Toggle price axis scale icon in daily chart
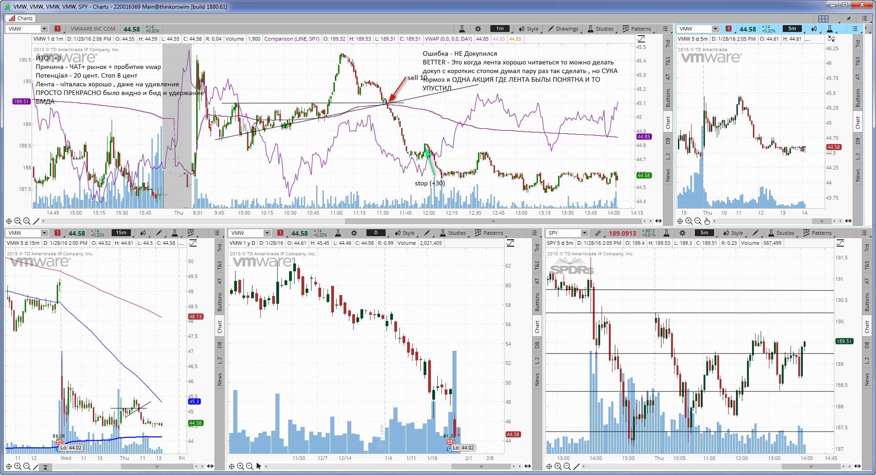Image resolution: width=876 pixels, height=475 pixels. pos(510,243)
